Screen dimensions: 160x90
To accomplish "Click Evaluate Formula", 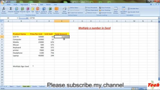I will [105, 13].
